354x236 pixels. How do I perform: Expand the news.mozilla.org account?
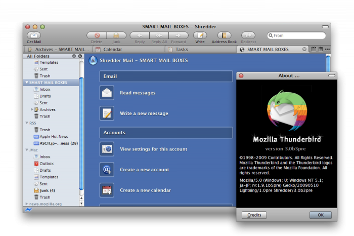27,204
